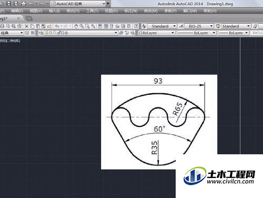Open the 格式(O) menu
Image resolution: width=263 pixels, height=198 pixels.
point(73,11)
